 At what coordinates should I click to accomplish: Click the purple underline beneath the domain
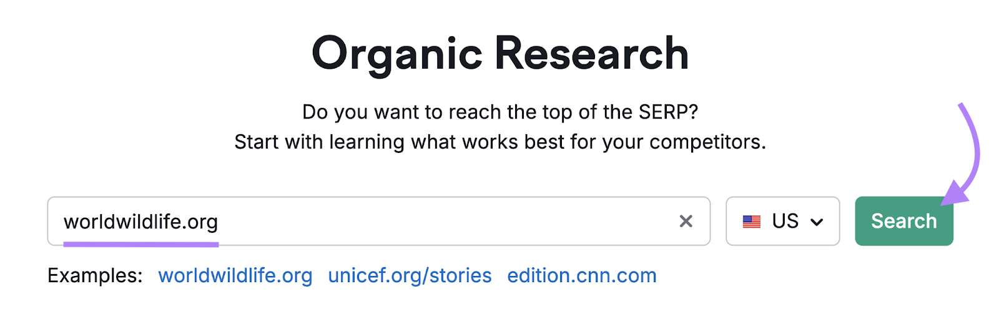tap(140, 244)
